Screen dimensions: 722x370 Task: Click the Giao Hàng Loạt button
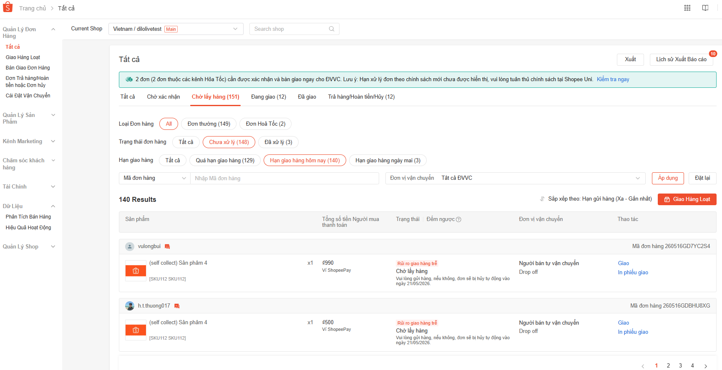[687, 199]
